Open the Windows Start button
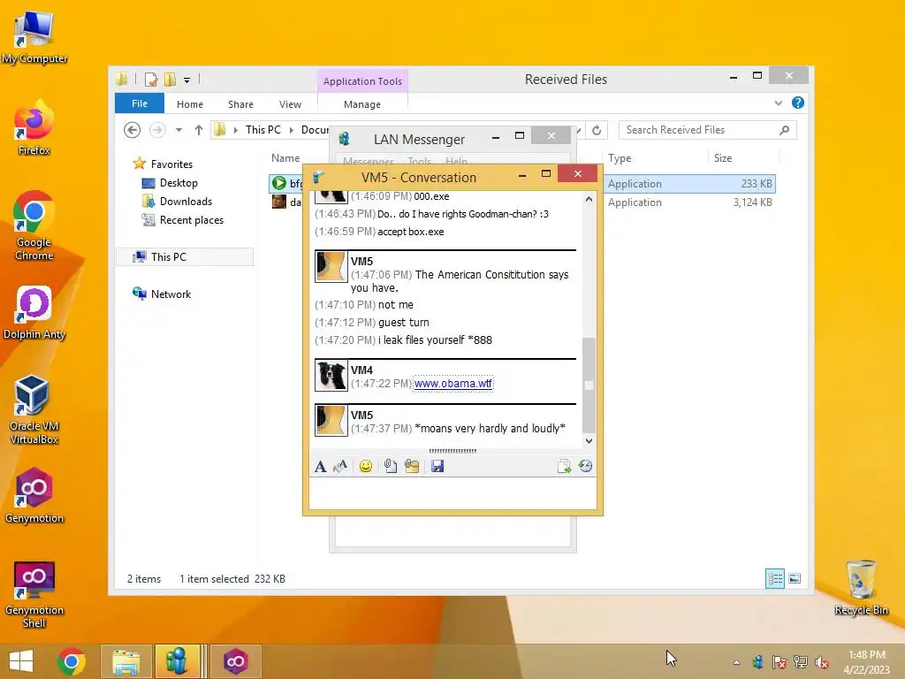This screenshot has width=905, height=679. coord(21,661)
